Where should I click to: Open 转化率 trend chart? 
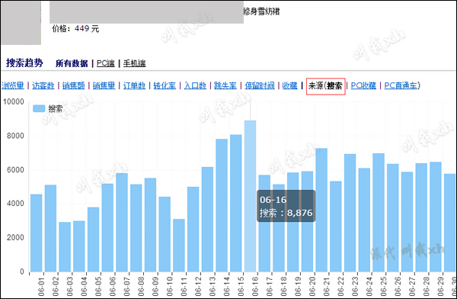165,85
